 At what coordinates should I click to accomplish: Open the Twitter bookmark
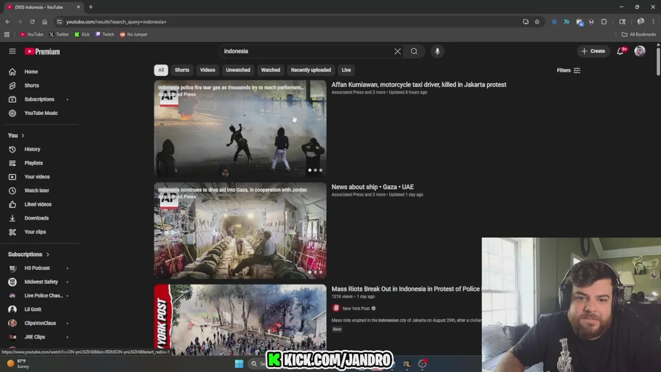59,35
